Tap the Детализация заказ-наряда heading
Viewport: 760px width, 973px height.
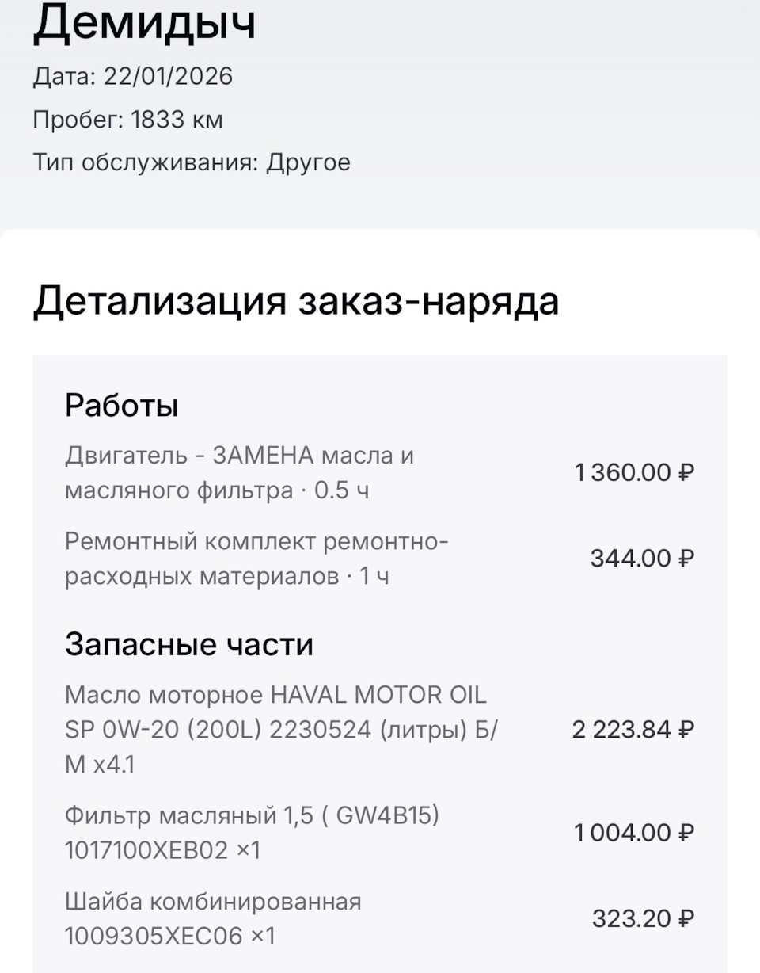tap(295, 301)
